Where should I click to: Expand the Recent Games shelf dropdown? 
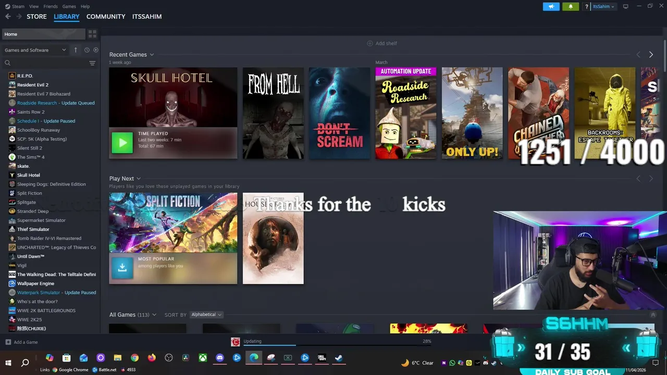pos(152,55)
